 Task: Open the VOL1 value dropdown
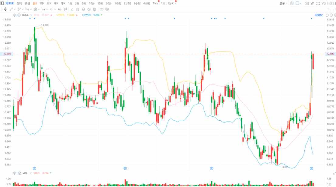click(51, 173)
